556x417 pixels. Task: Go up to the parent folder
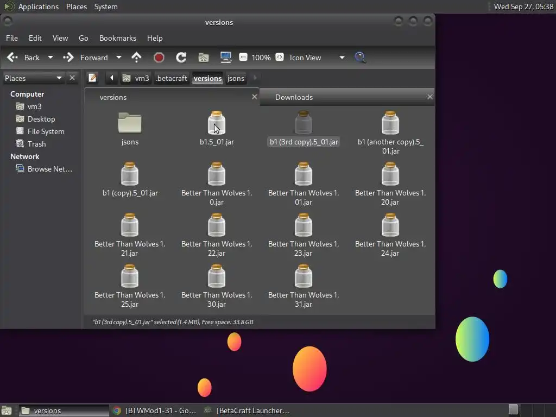136,58
